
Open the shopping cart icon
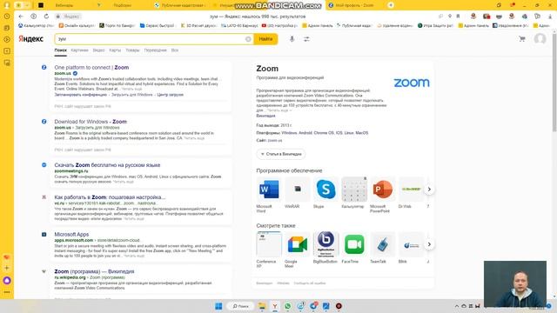522,38
